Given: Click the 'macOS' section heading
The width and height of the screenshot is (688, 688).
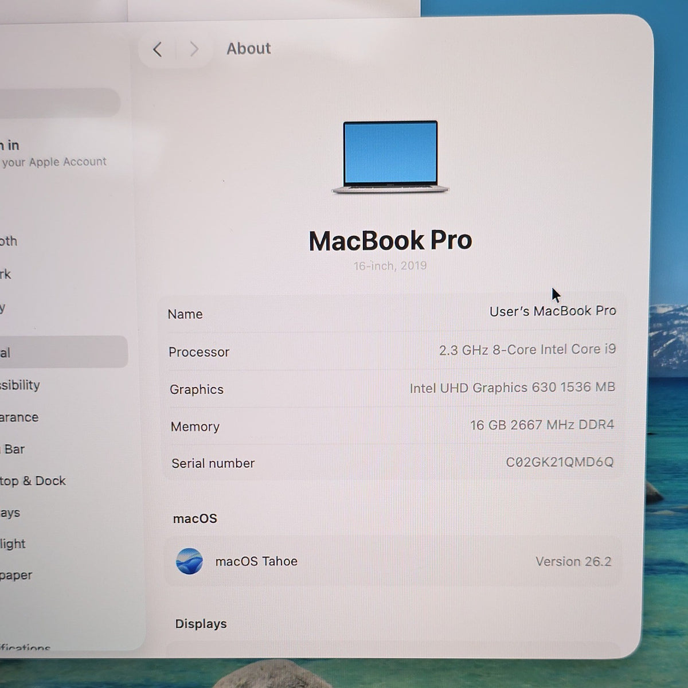Looking at the screenshot, I should point(195,519).
